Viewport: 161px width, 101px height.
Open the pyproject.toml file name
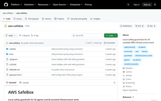pyautogui.click(x=15, y=75)
